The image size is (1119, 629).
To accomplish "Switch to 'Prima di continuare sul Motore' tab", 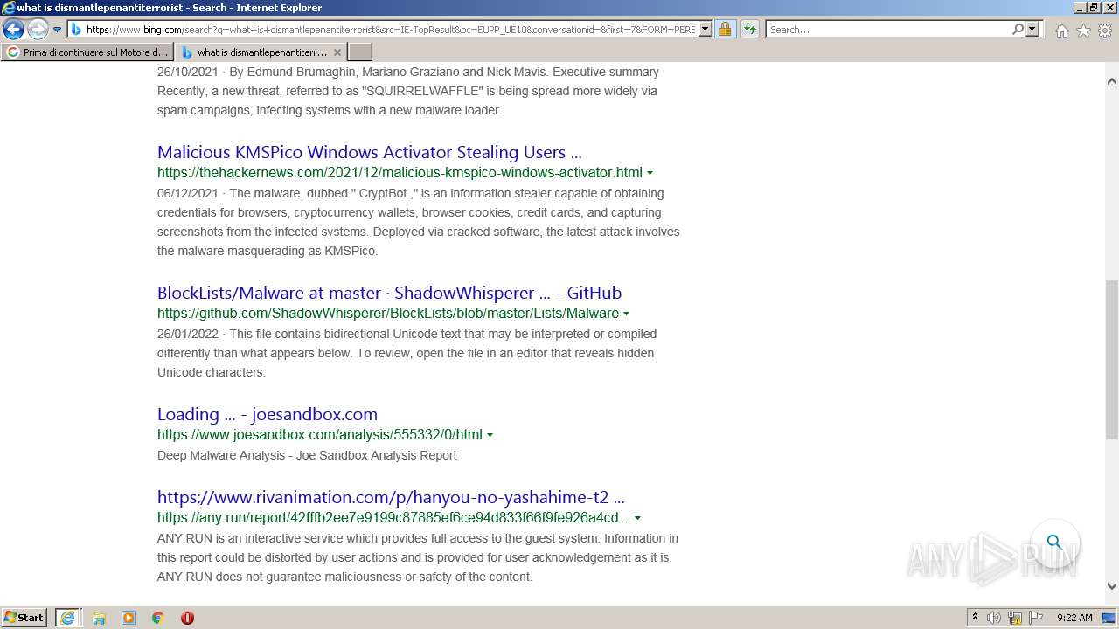I will [x=87, y=52].
